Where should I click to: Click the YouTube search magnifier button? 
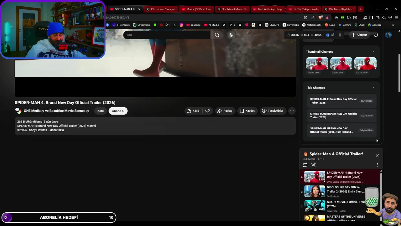coord(217,35)
